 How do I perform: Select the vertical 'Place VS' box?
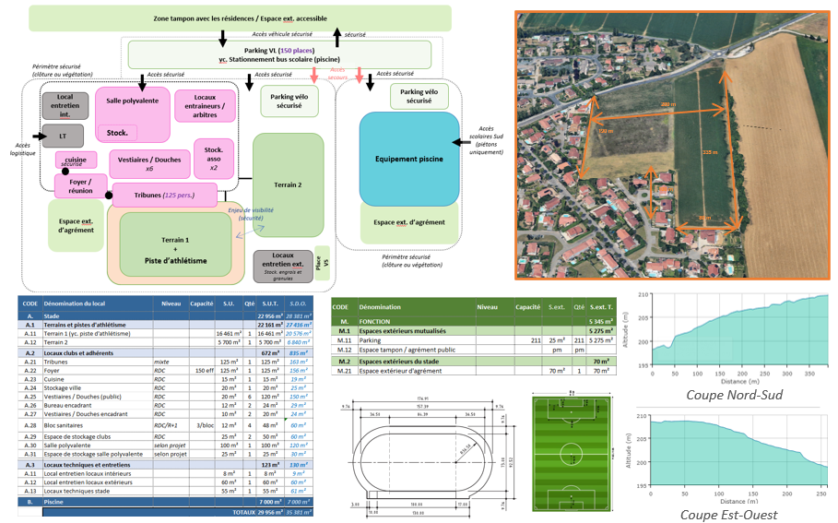[x=322, y=263]
